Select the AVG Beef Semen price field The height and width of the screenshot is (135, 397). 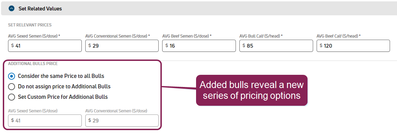199,46
